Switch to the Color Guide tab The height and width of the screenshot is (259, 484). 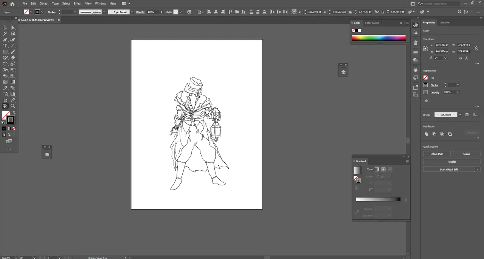tap(372, 23)
